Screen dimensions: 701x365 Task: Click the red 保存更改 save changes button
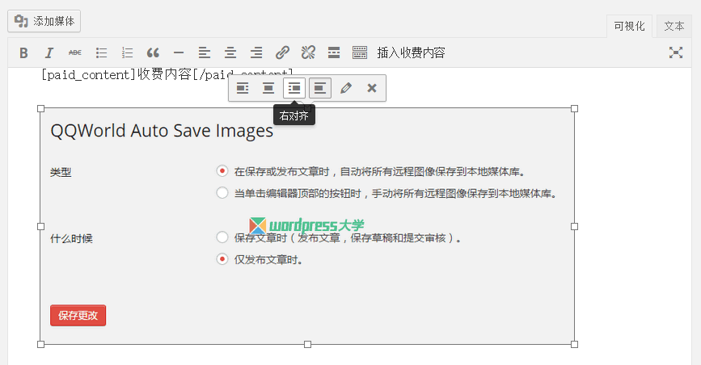(78, 316)
